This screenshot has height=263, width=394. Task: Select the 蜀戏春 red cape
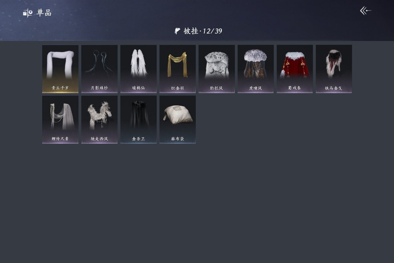pos(295,69)
